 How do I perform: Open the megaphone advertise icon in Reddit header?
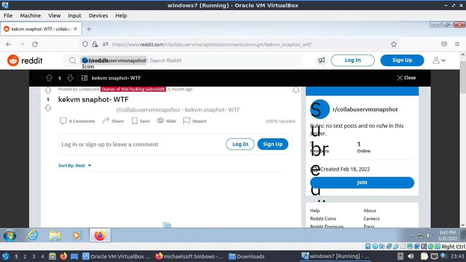(321, 60)
